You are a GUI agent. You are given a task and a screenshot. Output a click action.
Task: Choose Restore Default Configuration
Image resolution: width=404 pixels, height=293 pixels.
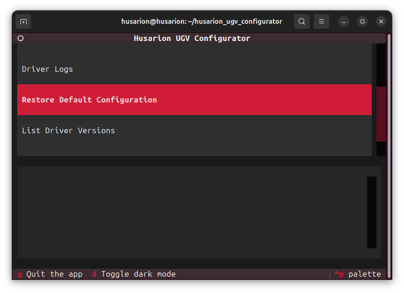click(x=90, y=100)
